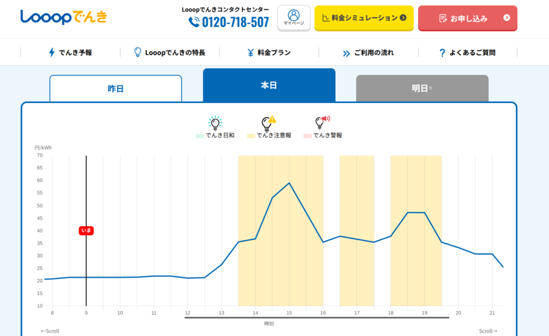
Task: Click the でんき日和 legend text
Action: click(220, 136)
